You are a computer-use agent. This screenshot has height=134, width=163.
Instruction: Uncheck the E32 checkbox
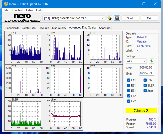tap(145, 80)
